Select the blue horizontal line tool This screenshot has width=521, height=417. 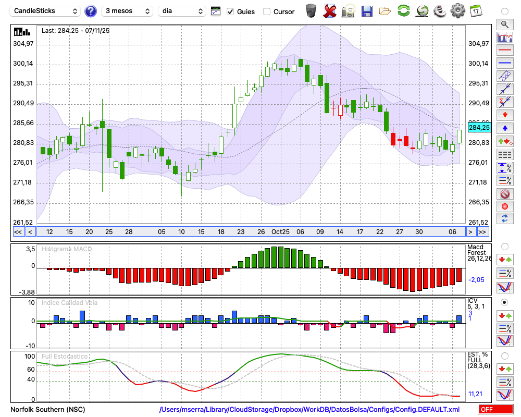pos(504,63)
